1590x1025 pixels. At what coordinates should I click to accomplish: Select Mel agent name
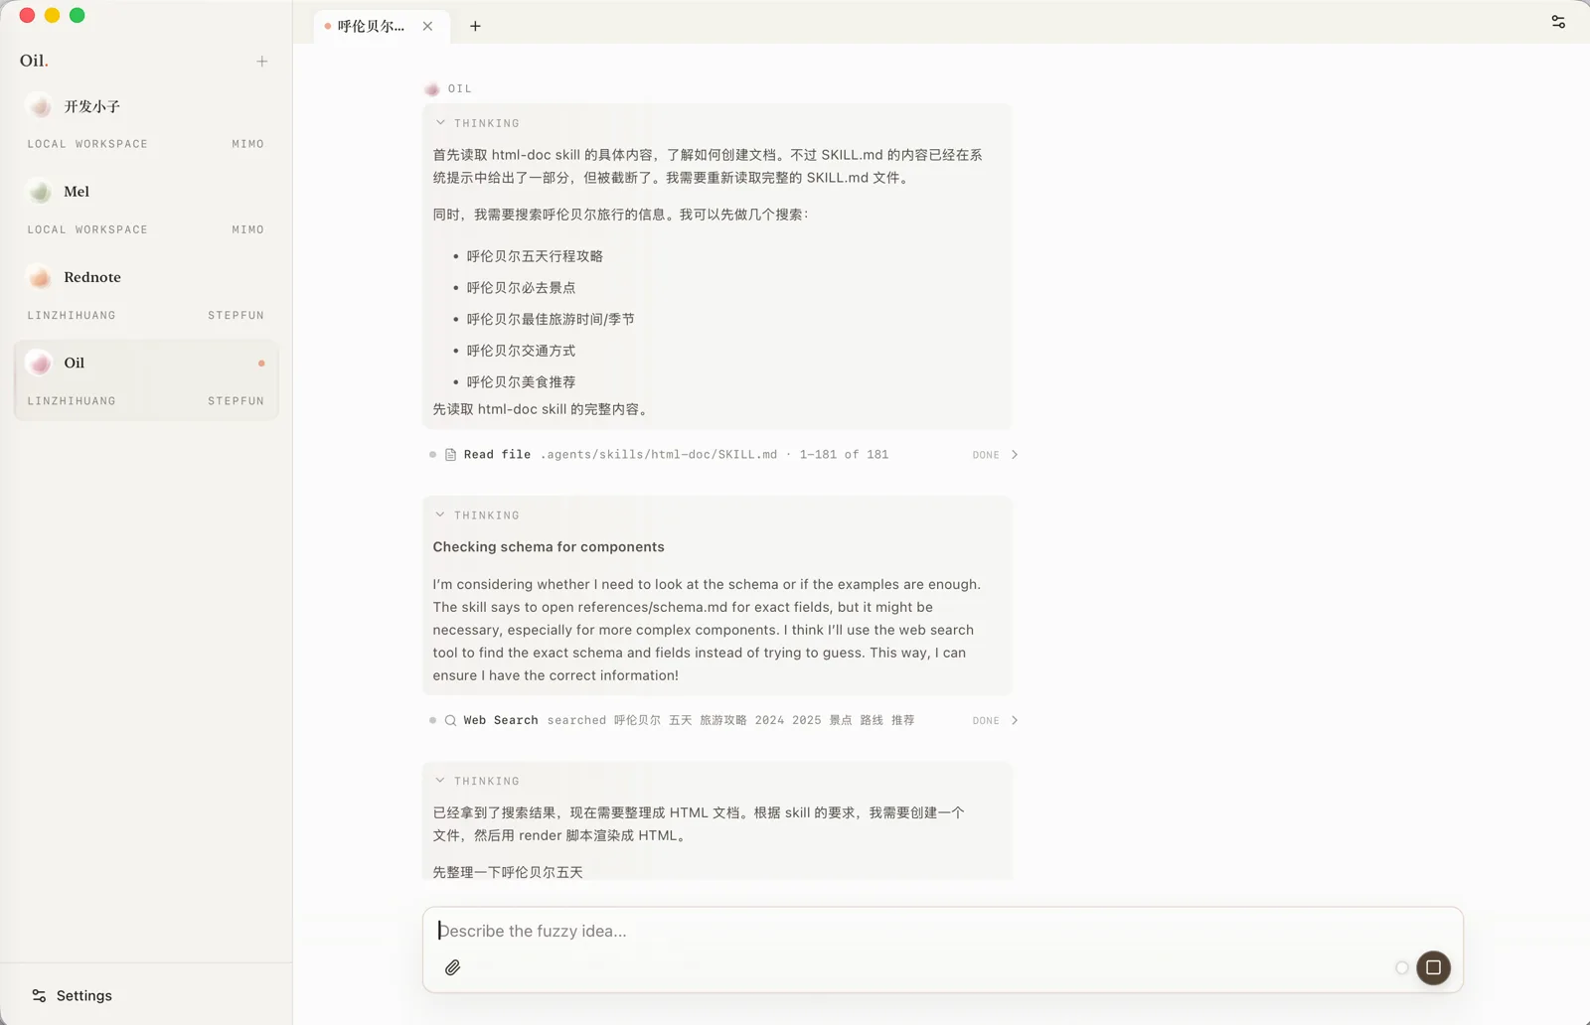[x=77, y=192]
